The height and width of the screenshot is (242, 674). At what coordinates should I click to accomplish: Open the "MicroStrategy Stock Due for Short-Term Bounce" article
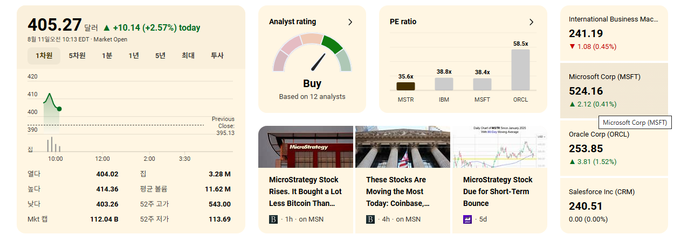[x=498, y=191]
